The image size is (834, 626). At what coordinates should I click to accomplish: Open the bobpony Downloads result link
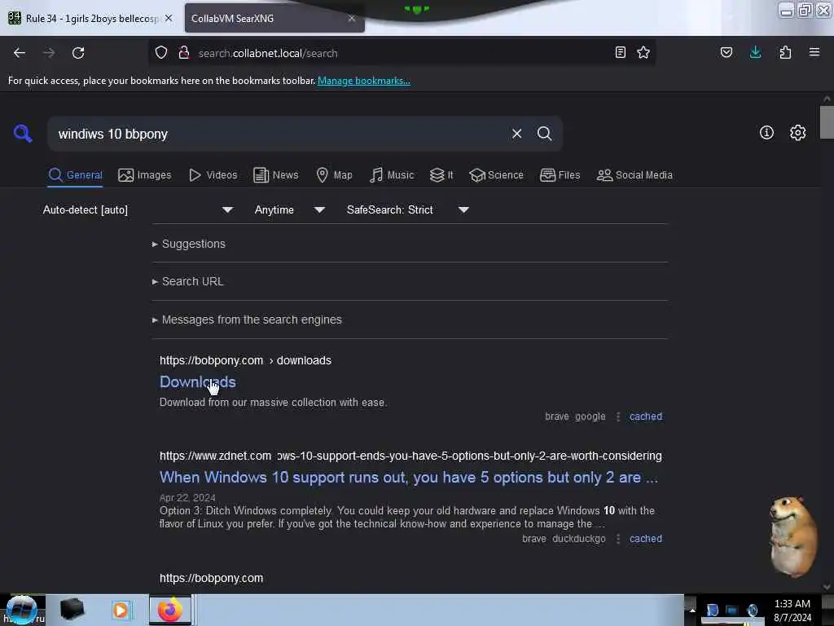197,381
